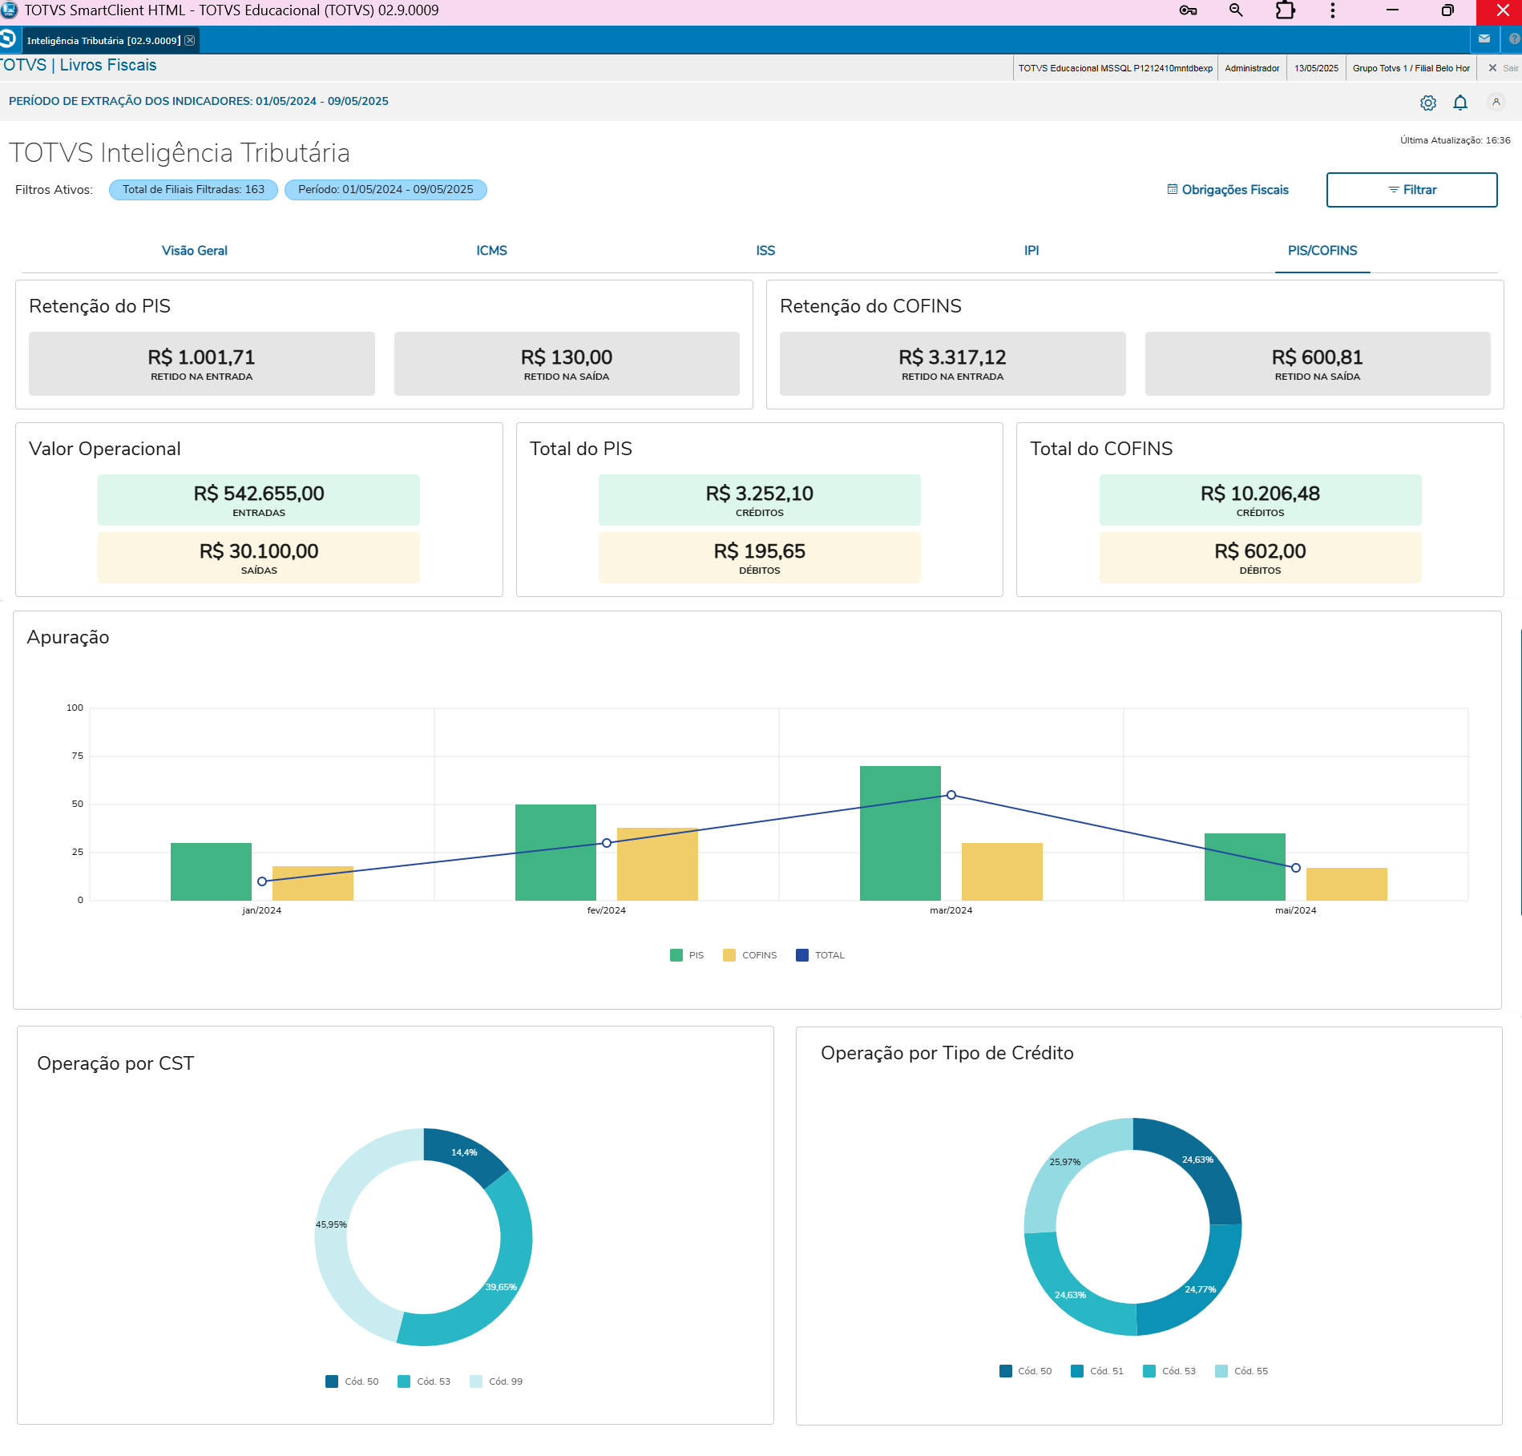The width and height of the screenshot is (1522, 1456).
Task: Click the fev/2024 PIS green bar
Action: (555, 853)
